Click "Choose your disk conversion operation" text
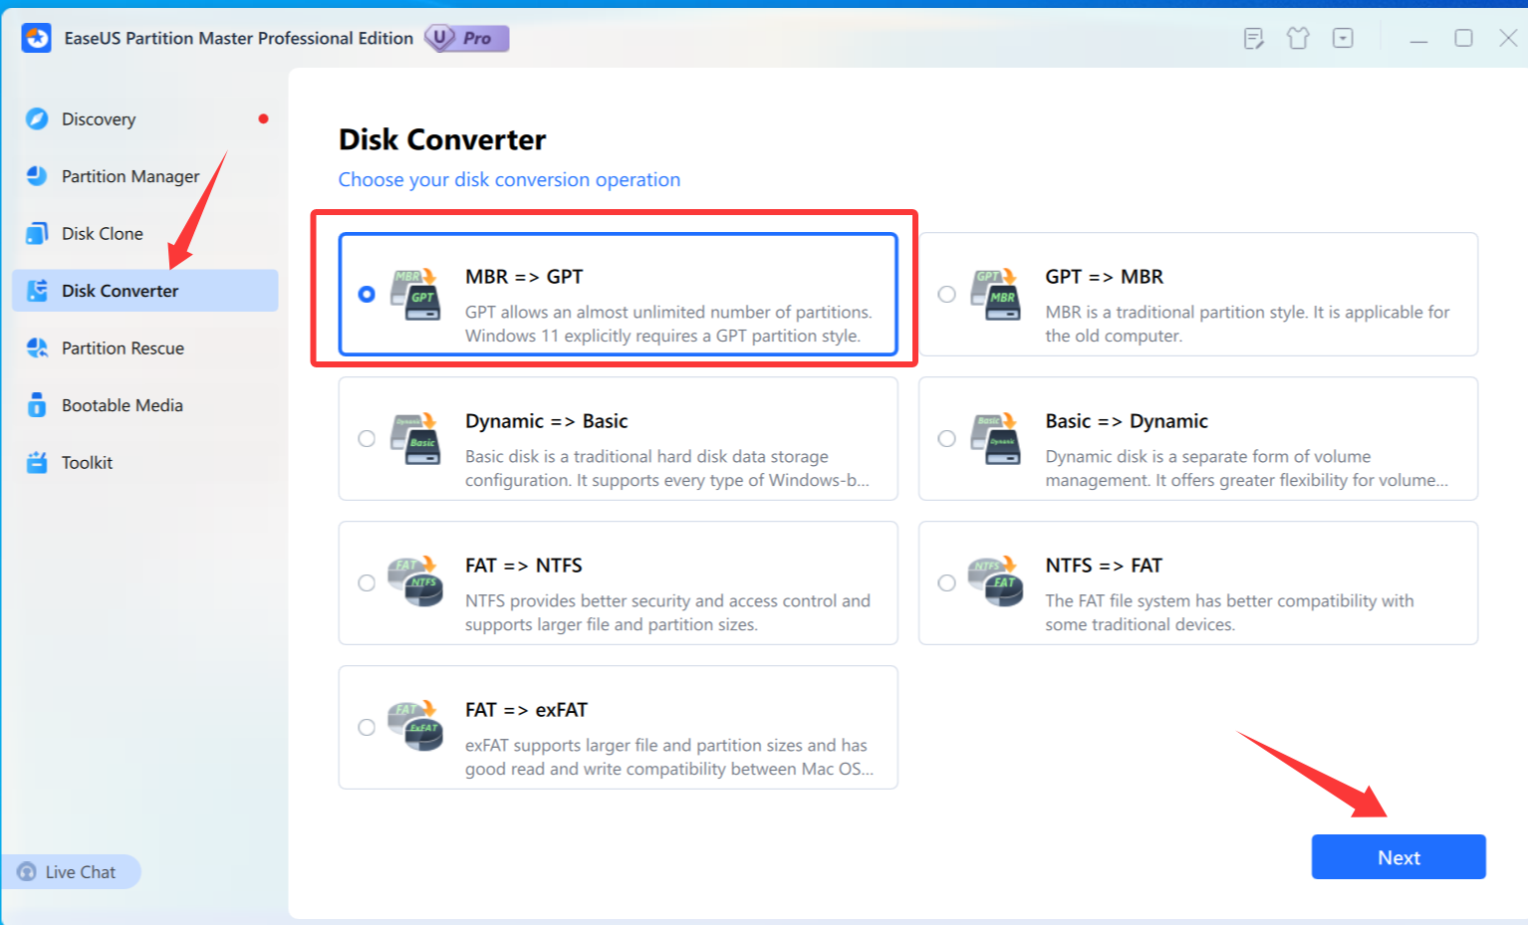 [509, 180]
